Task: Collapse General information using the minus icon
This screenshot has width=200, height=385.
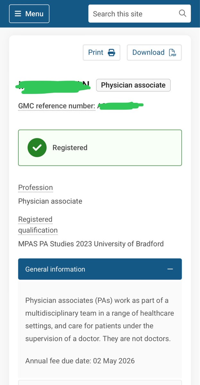Action: 170,269
